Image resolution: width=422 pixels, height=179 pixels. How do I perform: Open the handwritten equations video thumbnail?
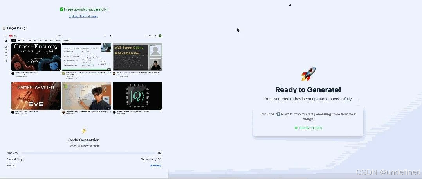click(87, 57)
